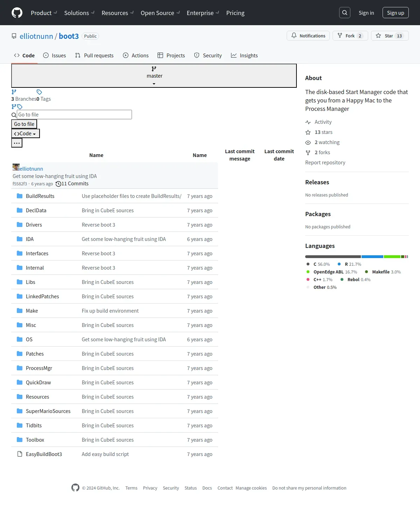Click the Libs folder icon
420x506 pixels.
[x=20, y=282]
